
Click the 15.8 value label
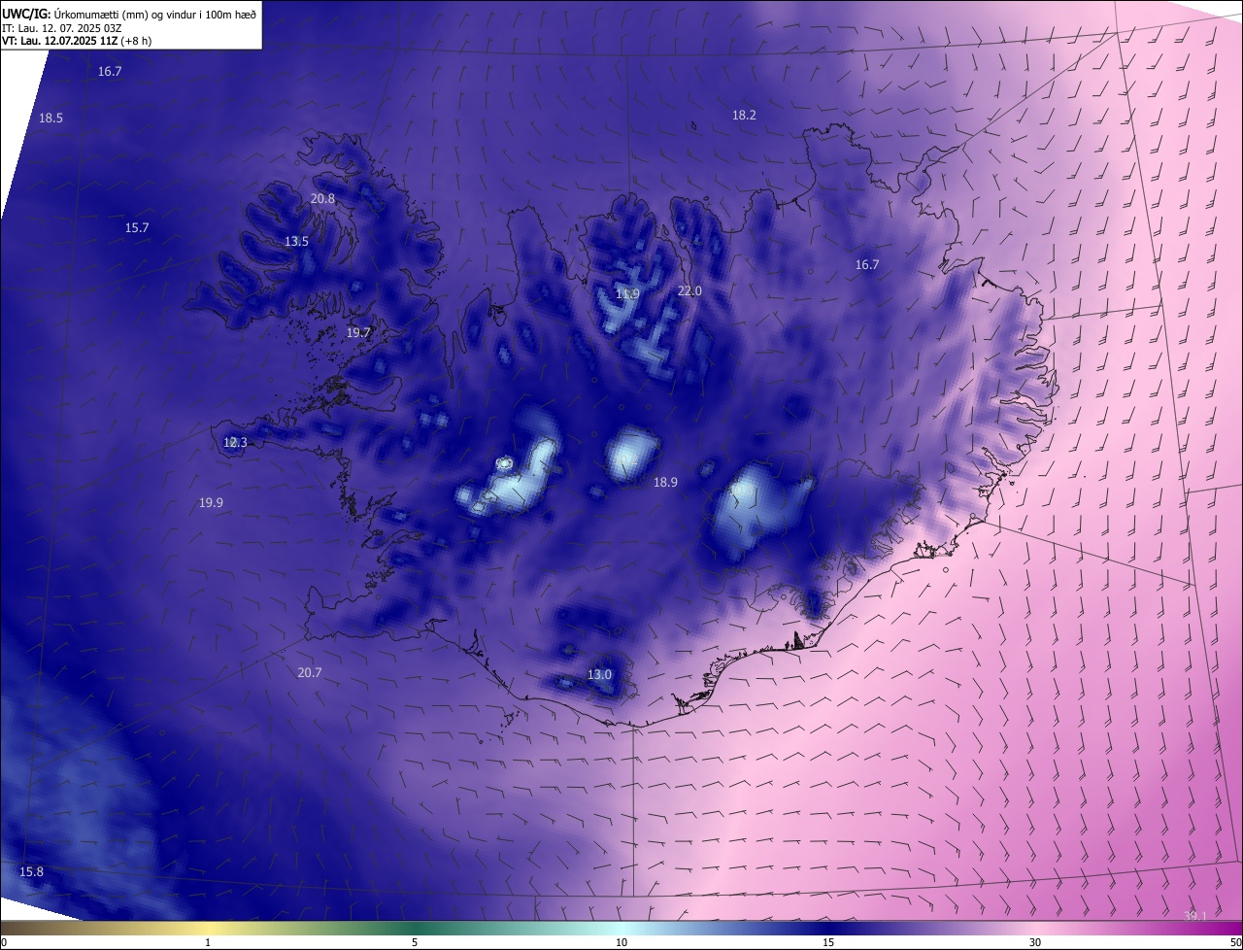coord(31,871)
